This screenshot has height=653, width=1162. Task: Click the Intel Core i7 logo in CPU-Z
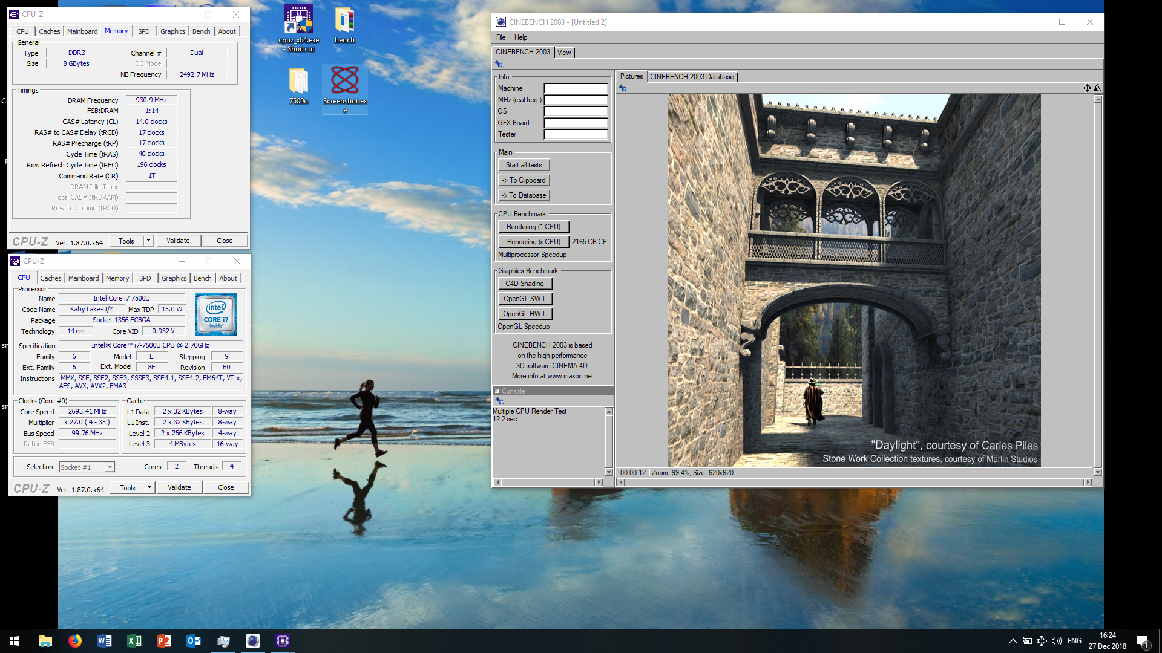[x=216, y=314]
